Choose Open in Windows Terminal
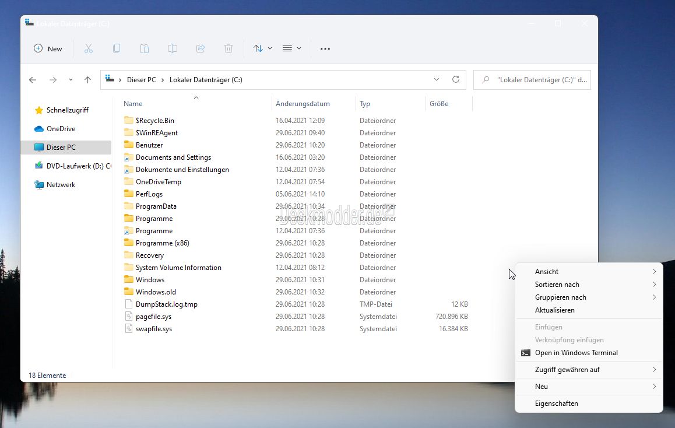675x428 pixels. click(x=576, y=353)
